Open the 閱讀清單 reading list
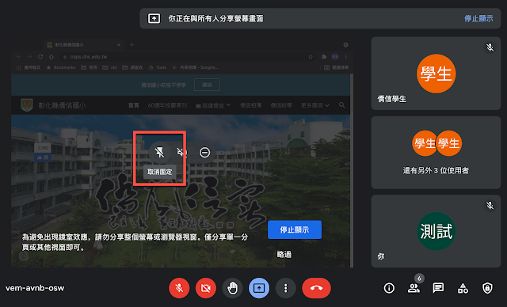Viewport: 507px width, 307px height. (x=336, y=67)
